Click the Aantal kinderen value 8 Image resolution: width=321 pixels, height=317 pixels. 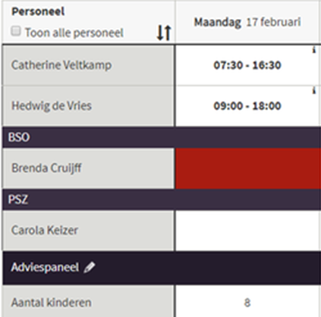pos(247,303)
